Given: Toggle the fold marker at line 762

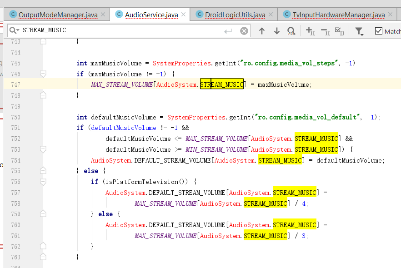Looking at the screenshot, I should coord(43,246).
